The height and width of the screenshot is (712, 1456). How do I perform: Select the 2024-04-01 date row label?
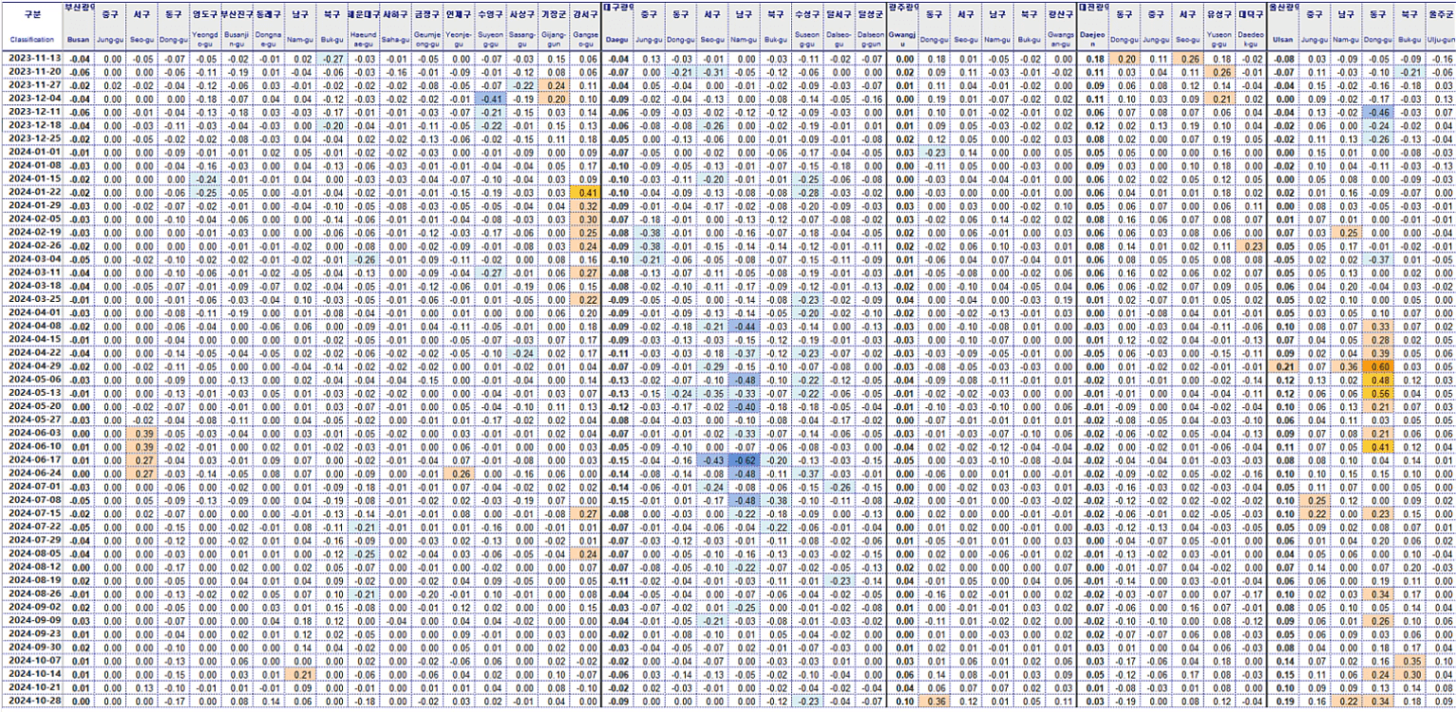point(31,311)
